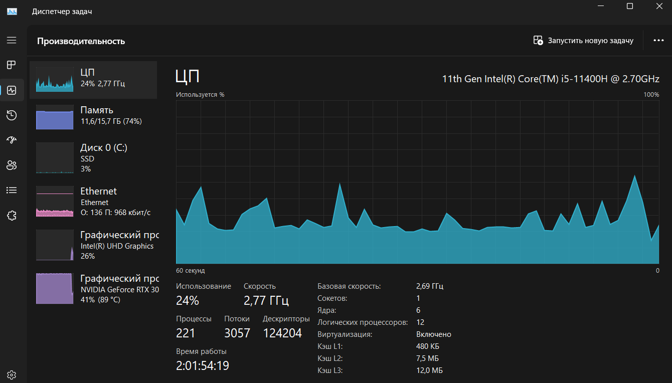Click the 'Кэш L2' value 7,5 МБ
The height and width of the screenshot is (383, 672).
(427, 358)
